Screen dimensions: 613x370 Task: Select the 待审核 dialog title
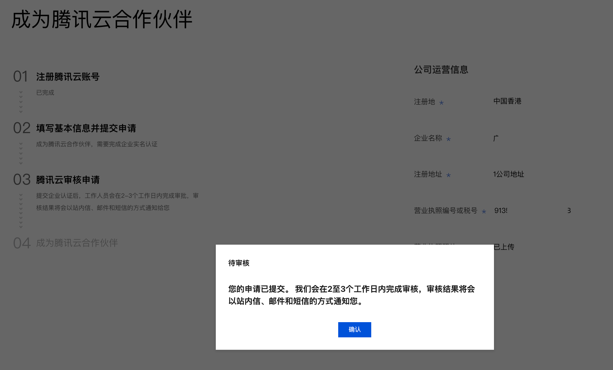tap(239, 263)
